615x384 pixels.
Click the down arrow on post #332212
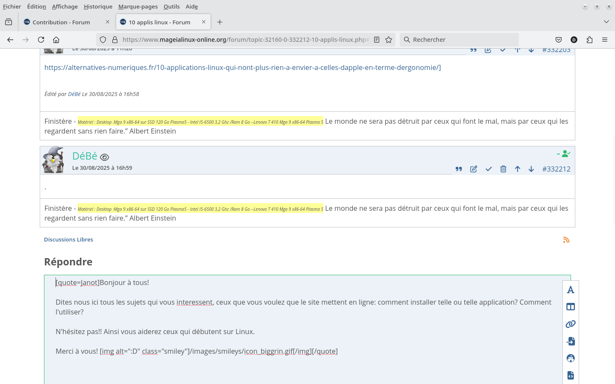(531, 169)
